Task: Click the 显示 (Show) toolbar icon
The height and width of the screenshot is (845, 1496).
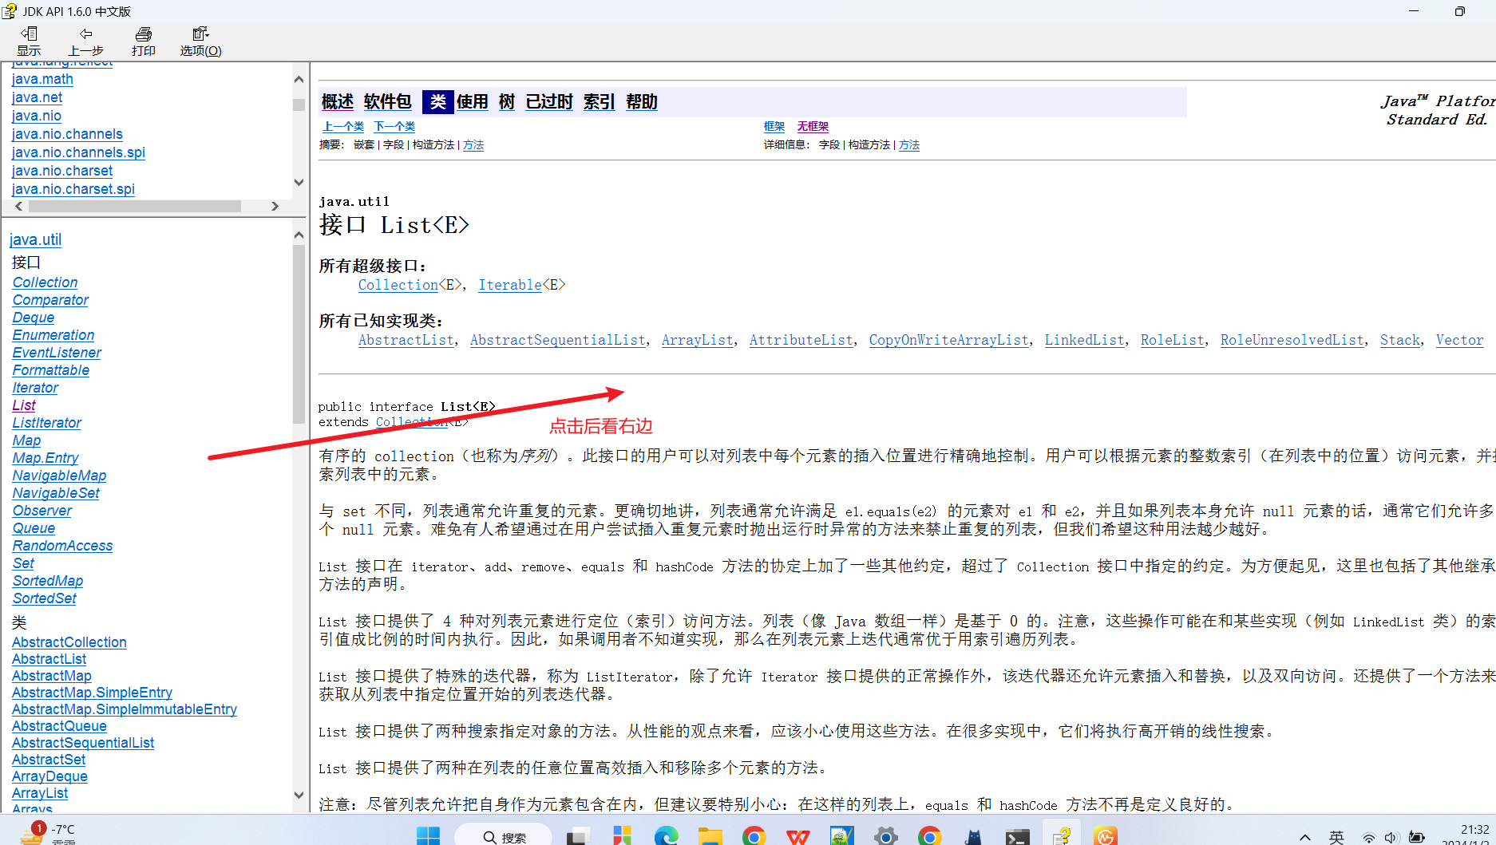Action: click(x=29, y=41)
